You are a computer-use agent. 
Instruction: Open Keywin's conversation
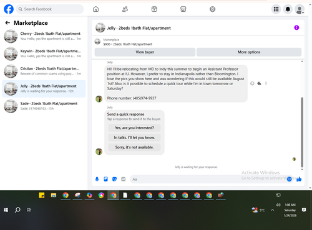coord(44,53)
